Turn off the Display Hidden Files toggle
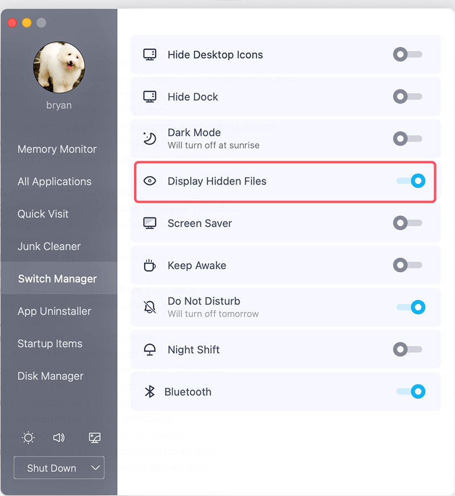Viewport: 455px width, 496px height. click(x=411, y=181)
